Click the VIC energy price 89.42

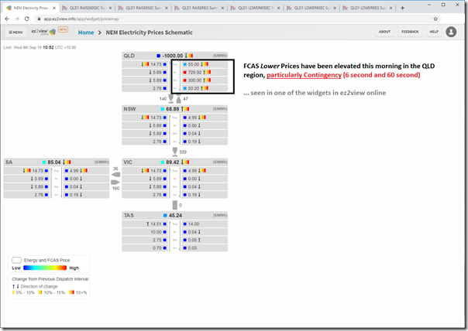pyautogui.click(x=173, y=162)
